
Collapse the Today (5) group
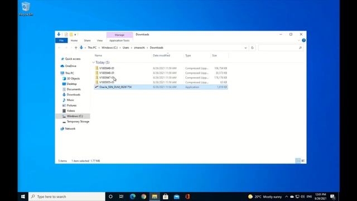coord(93,62)
